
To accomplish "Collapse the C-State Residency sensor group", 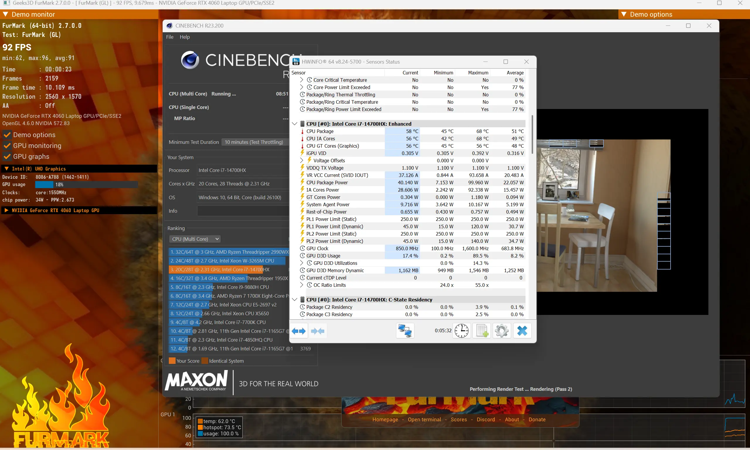I will coord(294,300).
